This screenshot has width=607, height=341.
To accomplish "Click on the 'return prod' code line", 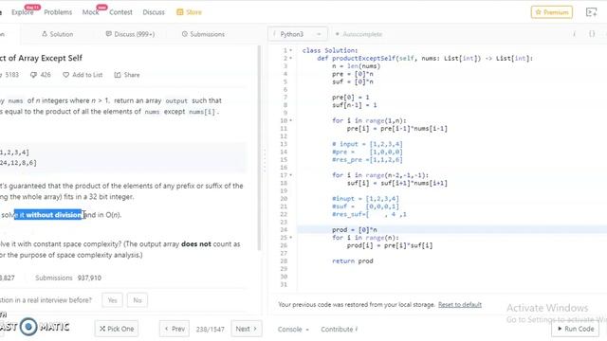I will pos(352,261).
